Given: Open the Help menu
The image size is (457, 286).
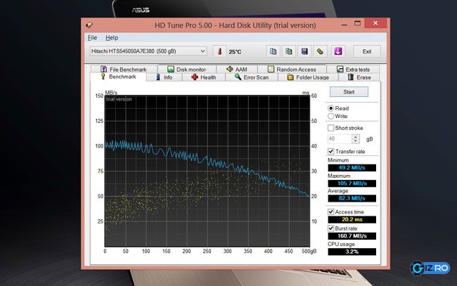Looking at the screenshot, I should pos(112,37).
